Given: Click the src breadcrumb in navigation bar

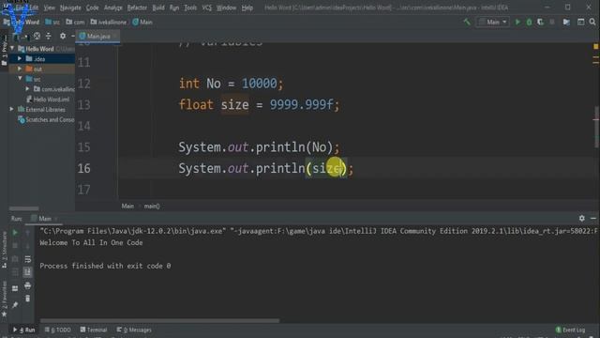Looking at the screenshot, I should [x=52, y=23].
